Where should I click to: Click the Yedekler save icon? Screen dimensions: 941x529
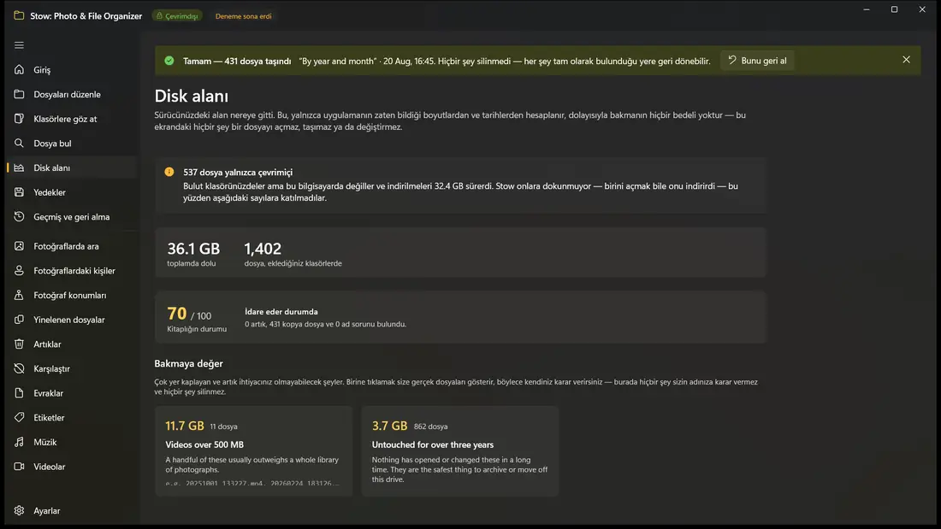(x=19, y=192)
